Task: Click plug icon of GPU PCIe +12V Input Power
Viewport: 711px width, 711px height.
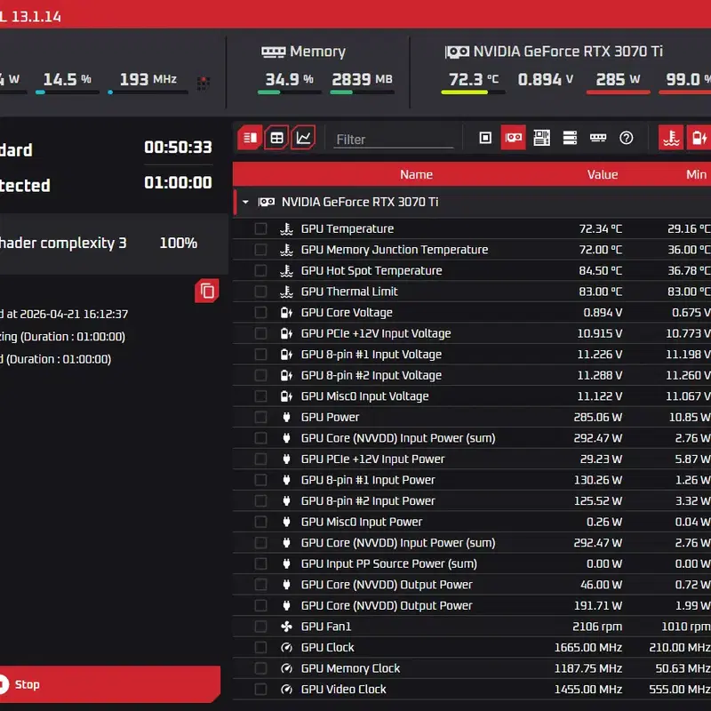Action: [286, 459]
